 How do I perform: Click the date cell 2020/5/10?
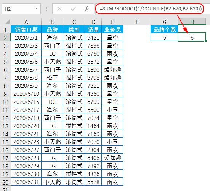tap(26, 94)
